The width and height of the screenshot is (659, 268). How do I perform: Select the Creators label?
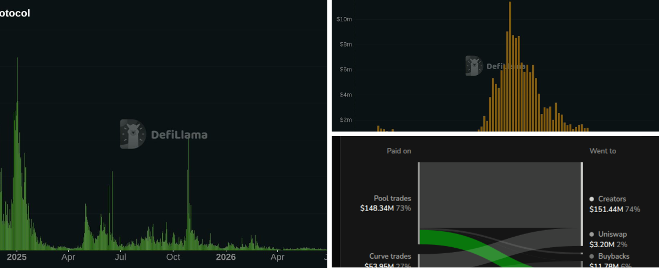pyautogui.click(x=612, y=199)
